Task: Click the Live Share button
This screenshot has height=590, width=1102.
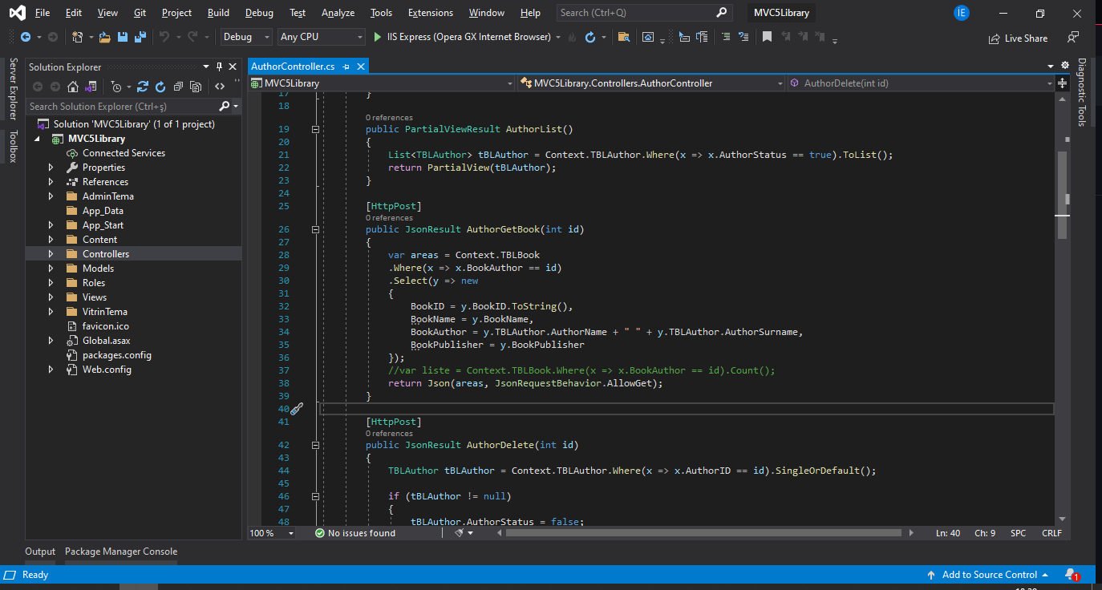Action: (1018, 38)
